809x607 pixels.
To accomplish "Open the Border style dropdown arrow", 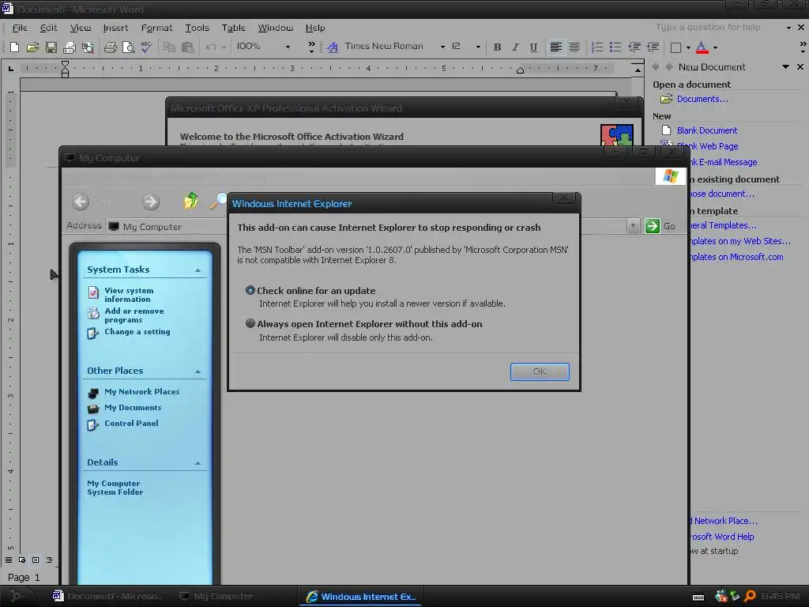I will [688, 47].
